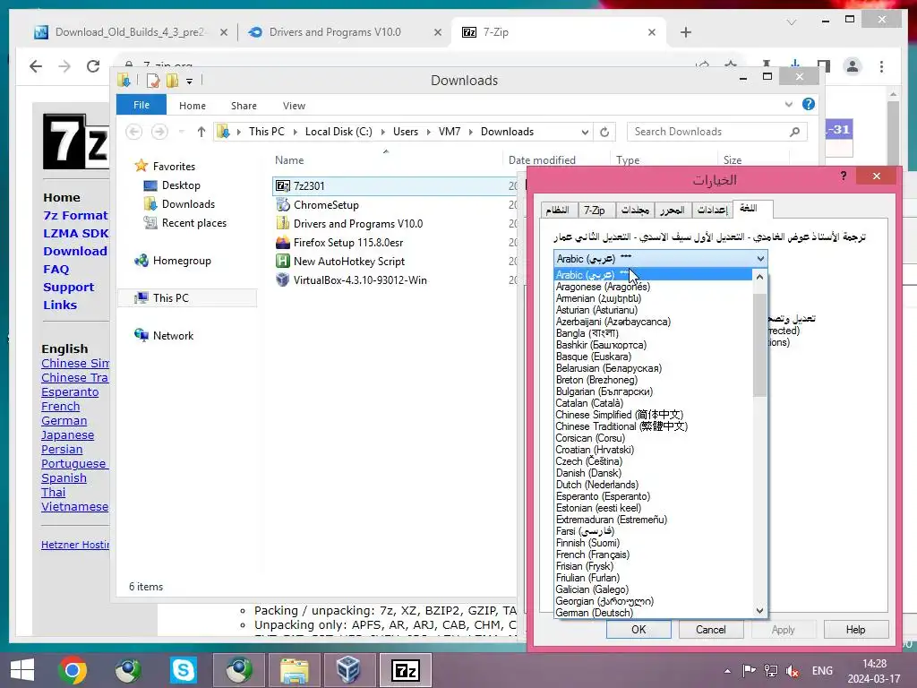Screen dimensions: 917x688
Task: Choose Chinese Simplified in language list
Action: pos(620,415)
